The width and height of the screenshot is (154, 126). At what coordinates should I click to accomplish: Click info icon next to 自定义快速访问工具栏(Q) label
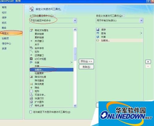[x=124, y=16]
